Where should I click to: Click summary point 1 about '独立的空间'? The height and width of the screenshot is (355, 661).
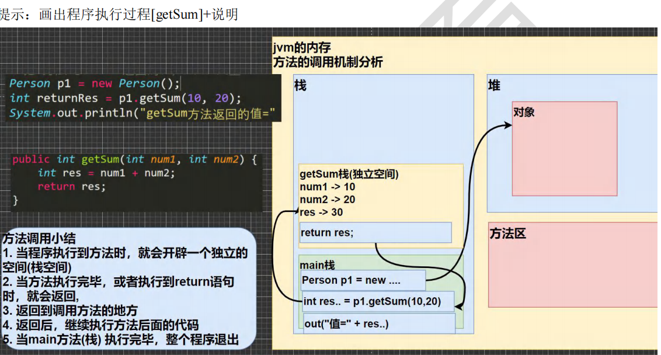pyautogui.click(x=125, y=260)
